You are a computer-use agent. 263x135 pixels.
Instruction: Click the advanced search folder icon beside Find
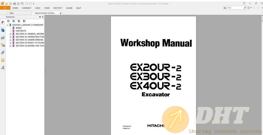(x=224, y=8)
